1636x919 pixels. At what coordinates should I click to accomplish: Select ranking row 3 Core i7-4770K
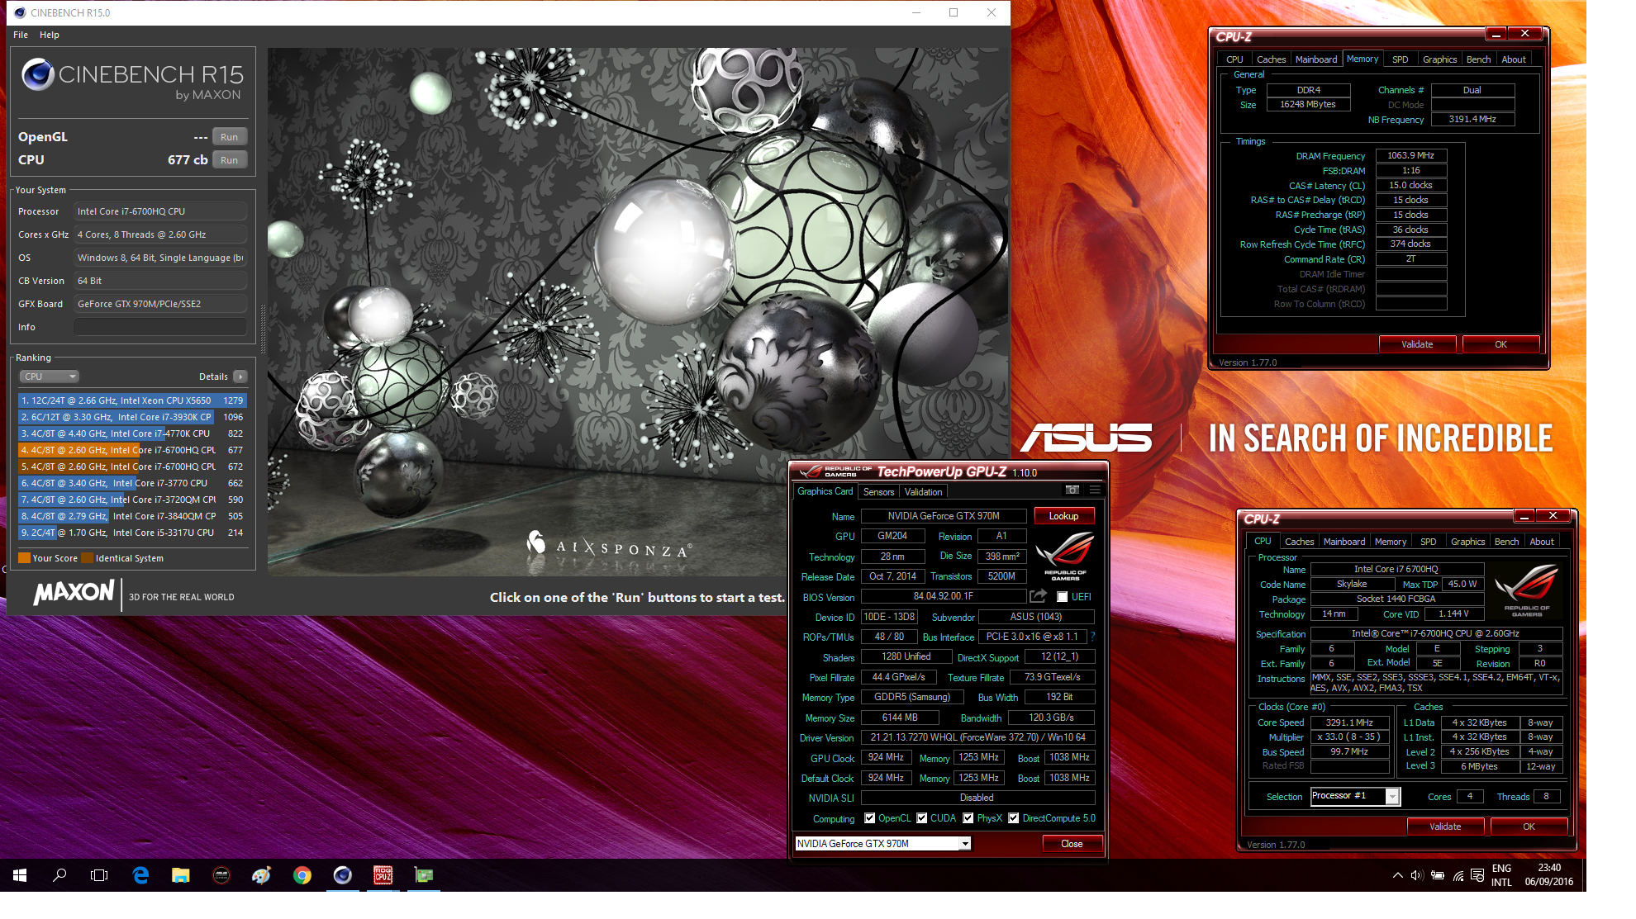pyautogui.click(x=132, y=433)
